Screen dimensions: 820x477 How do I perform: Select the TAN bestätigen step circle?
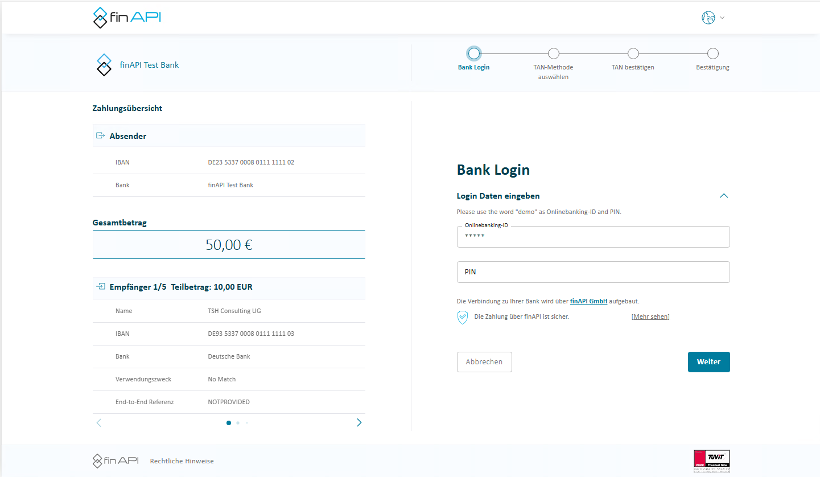click(633, 54)
